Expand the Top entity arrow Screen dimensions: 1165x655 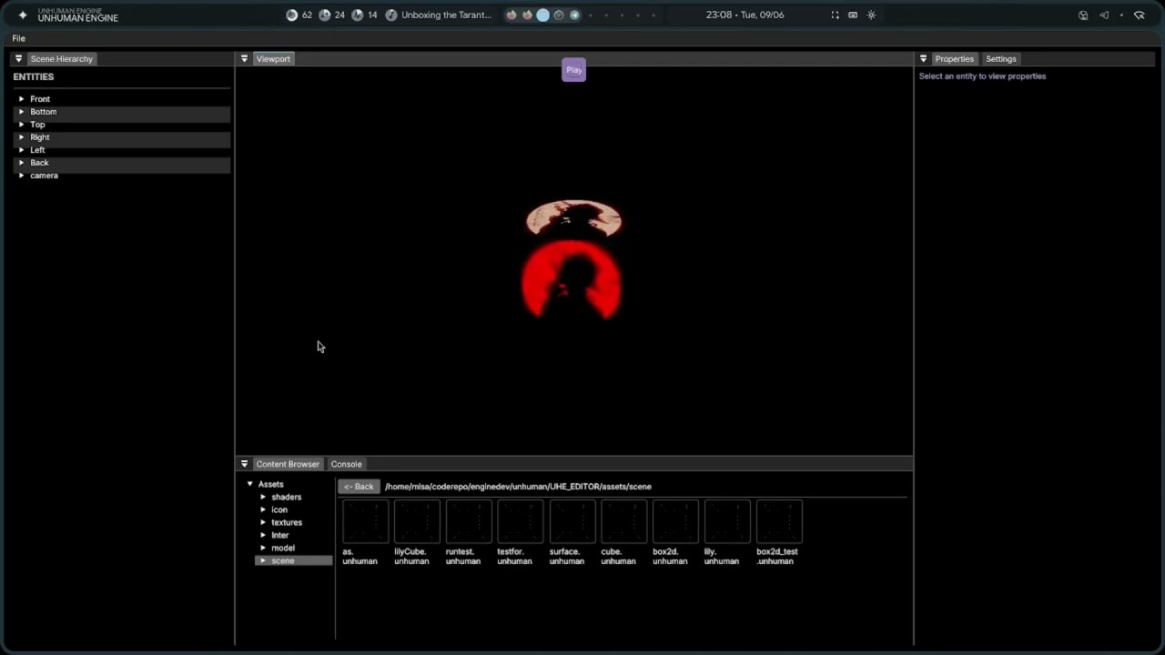(22, 125)
